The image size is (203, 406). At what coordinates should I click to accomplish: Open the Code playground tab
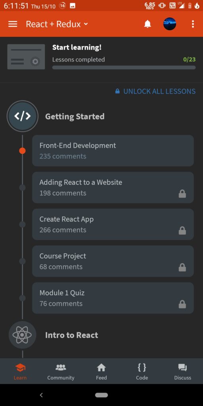pyautogui.click(x=142, y=372)
